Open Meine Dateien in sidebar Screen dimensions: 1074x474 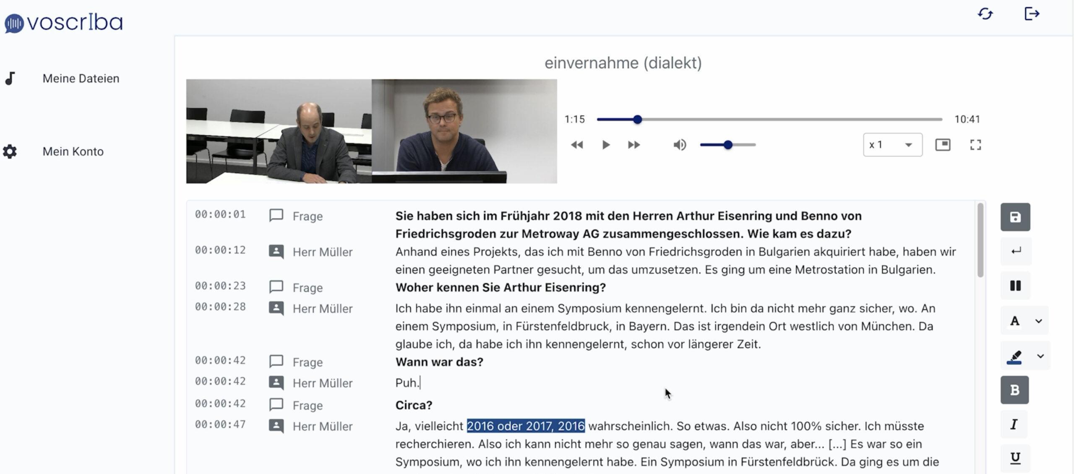(81, 78)
